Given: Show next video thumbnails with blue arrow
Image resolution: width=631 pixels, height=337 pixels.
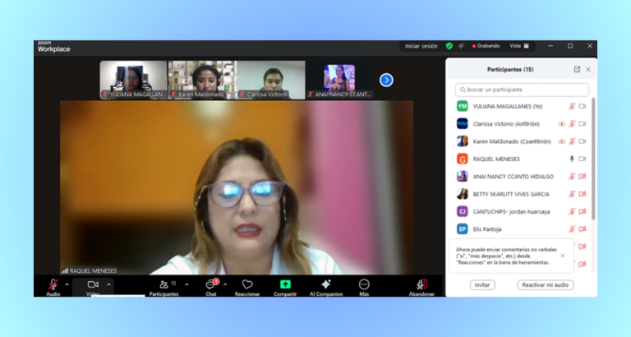Looking at the screenshot, I should [386, 80].
